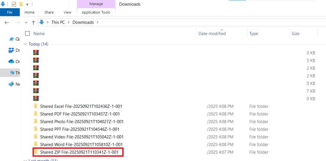Switch to the View ribbon tab
Image resolution: width=326 pixels, height=161 pixels.
tap(67, 12)
